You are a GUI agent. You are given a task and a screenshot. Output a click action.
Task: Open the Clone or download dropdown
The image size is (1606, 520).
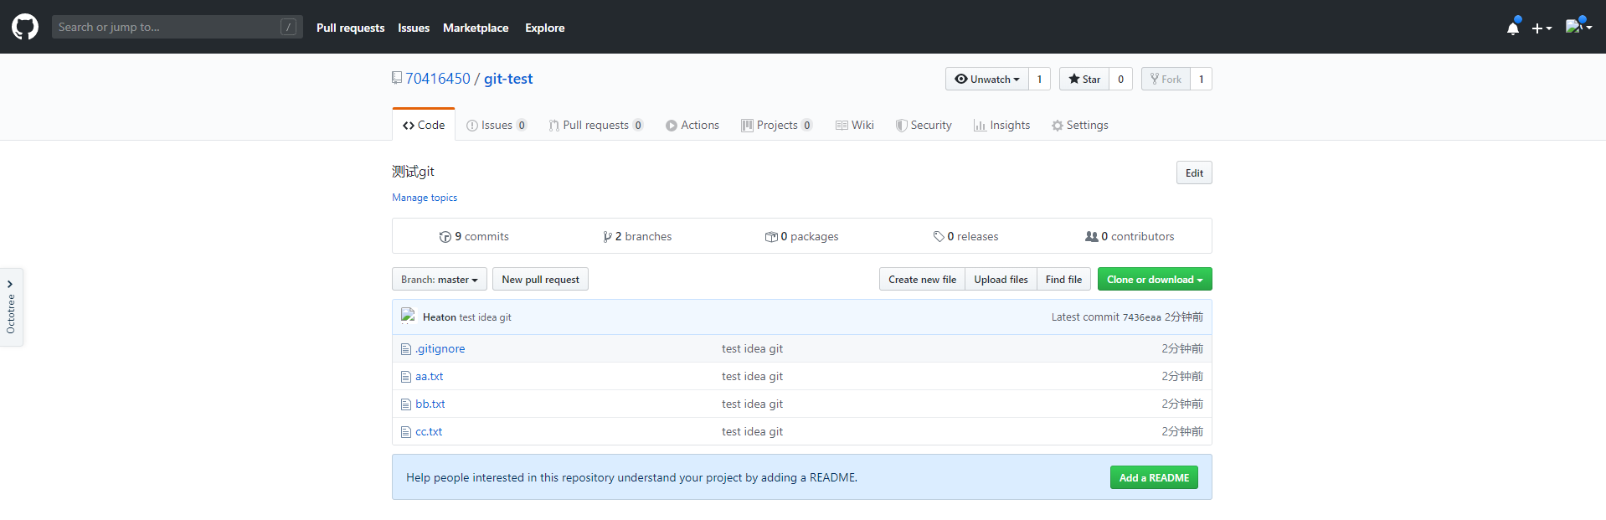click(x=1155, y=279)
